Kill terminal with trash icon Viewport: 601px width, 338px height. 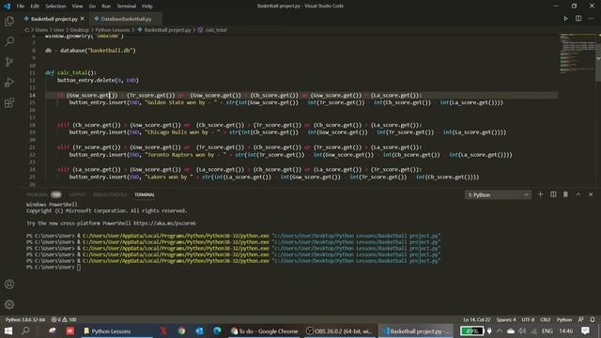click(x=565, y=194)
